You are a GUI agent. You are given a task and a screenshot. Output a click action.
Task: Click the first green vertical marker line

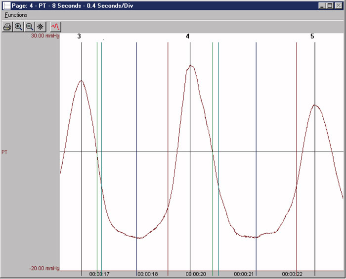[97, 158]
